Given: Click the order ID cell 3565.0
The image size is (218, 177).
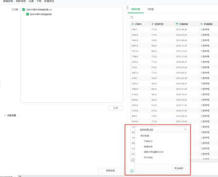Looking at the screenshot, I should pyautogui.click(x=135, y=62).
